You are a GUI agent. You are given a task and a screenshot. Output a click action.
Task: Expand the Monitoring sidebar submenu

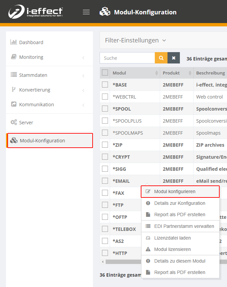click(49, 57)
